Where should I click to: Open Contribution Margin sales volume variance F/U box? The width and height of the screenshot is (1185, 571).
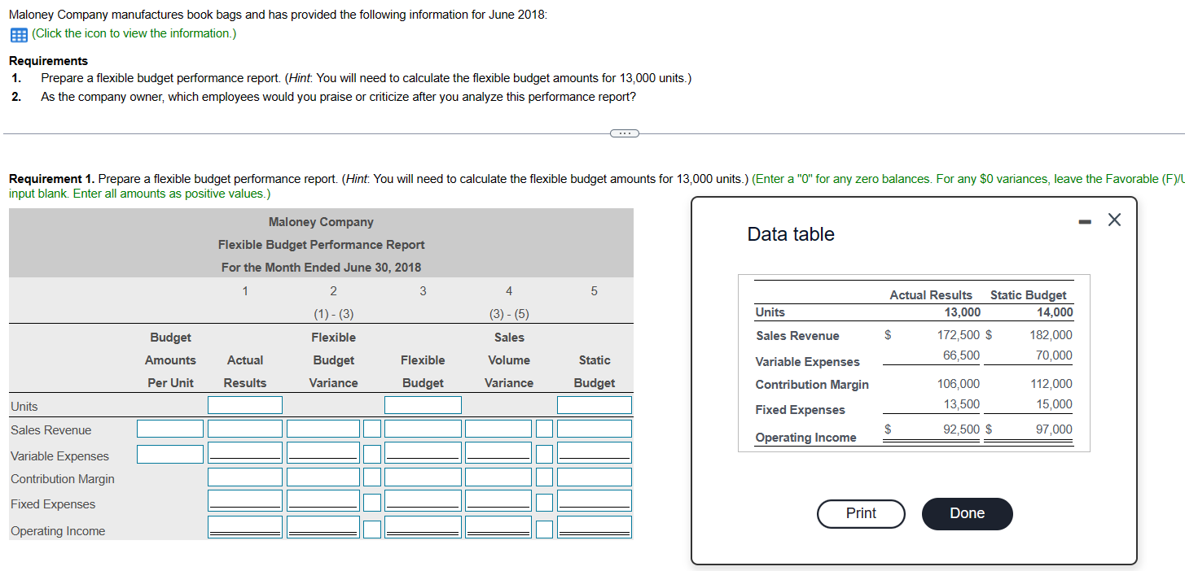coord(544,477)
